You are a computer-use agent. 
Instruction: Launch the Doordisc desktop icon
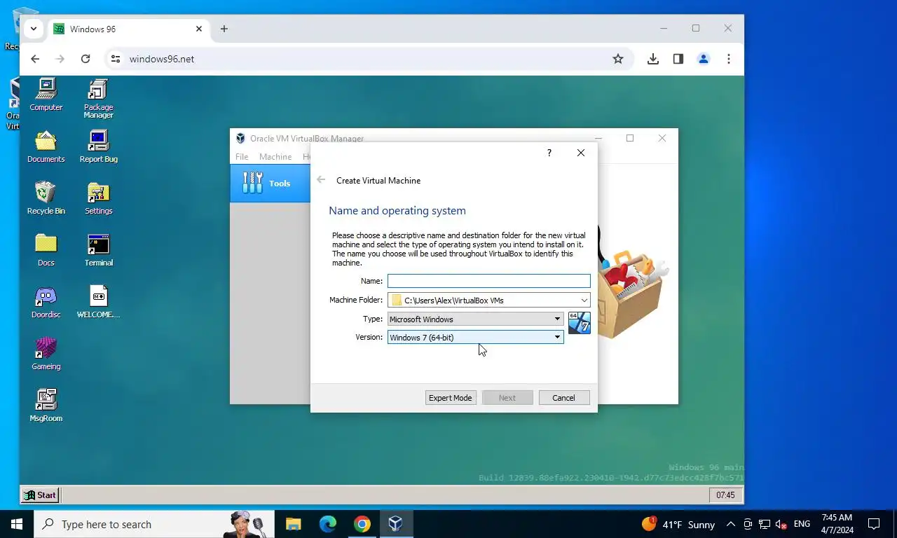click(x=46, y=302)
